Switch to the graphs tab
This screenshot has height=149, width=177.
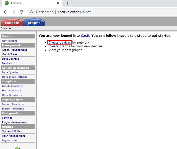tap(34, 23)
